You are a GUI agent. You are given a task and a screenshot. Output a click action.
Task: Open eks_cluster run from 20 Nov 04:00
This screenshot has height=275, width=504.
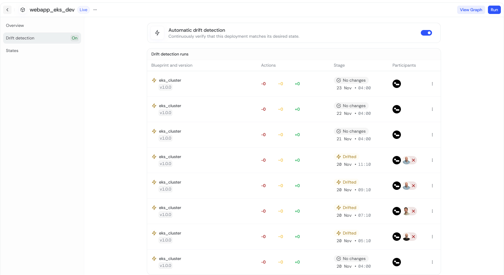[170, 259]
